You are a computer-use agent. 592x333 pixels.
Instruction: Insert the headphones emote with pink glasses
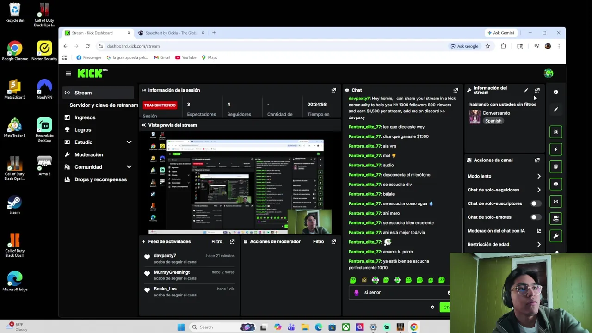(375, 280)
